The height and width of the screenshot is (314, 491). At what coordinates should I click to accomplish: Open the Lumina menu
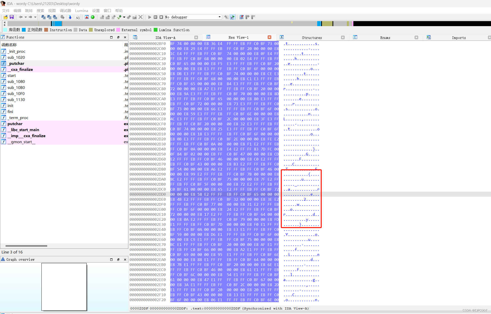[x=82, y=11]
